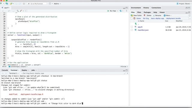This screenshot has height=108, width=192.
Task: Close the Jobs tab
Action: pos(36,70)
